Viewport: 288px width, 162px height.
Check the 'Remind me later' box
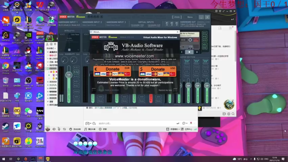click(x=176, y=90)
